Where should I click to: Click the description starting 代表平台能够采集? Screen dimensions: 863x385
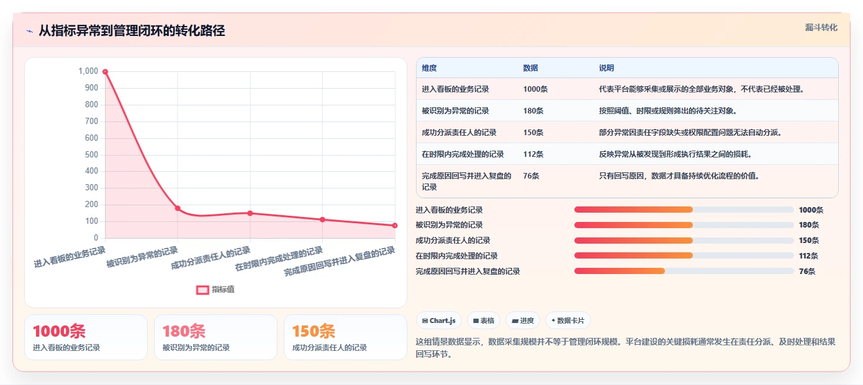click(702, 89)
